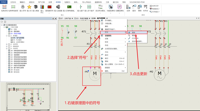Click 起点终点箭头 origin-destination arrows icon

tap(100, 7)
